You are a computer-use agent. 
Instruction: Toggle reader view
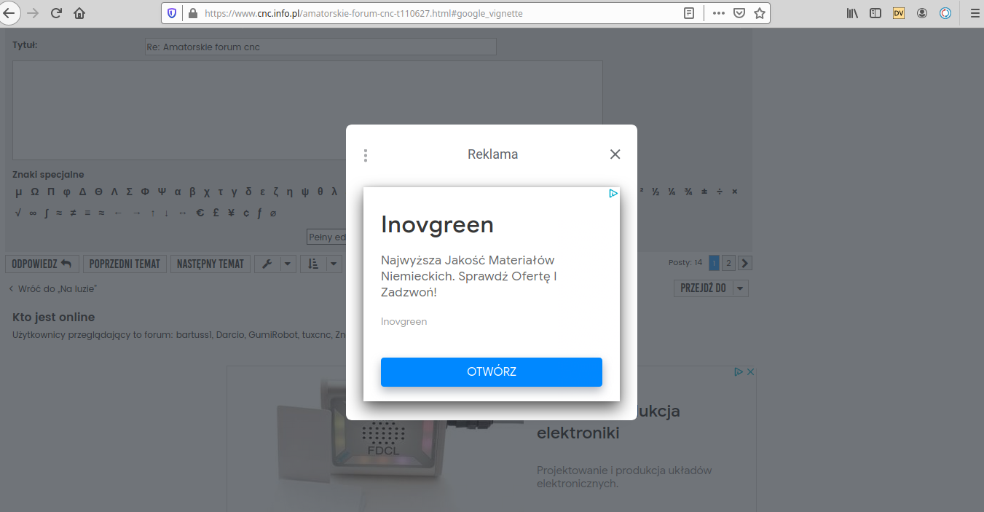click(x=689, y=13)
